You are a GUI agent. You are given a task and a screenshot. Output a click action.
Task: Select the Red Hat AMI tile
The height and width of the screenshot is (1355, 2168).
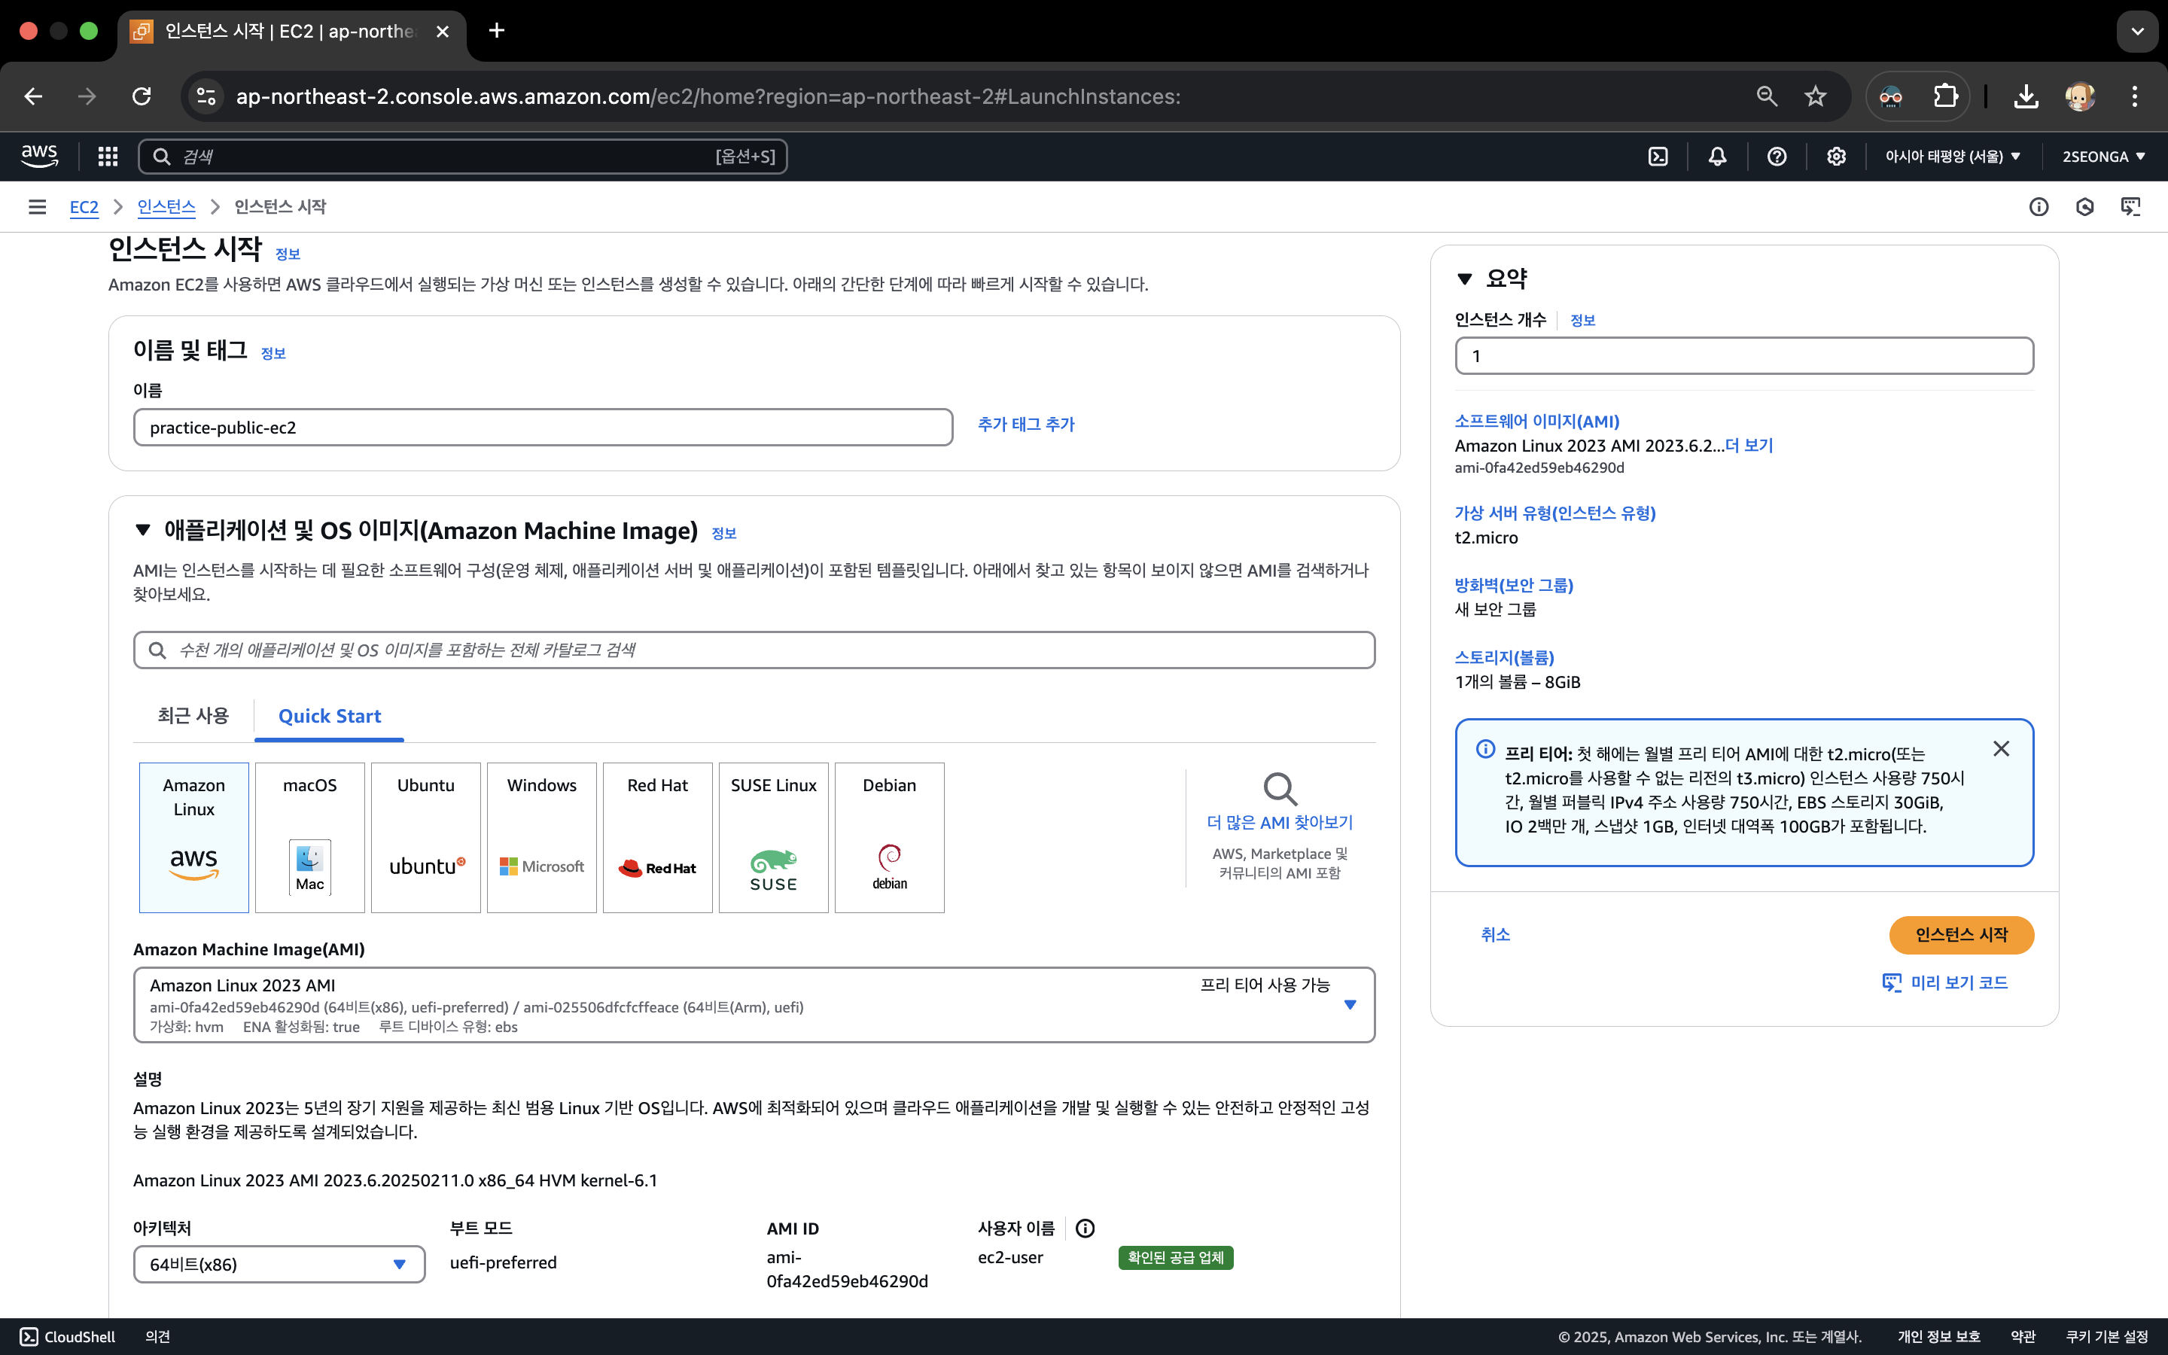658,837
